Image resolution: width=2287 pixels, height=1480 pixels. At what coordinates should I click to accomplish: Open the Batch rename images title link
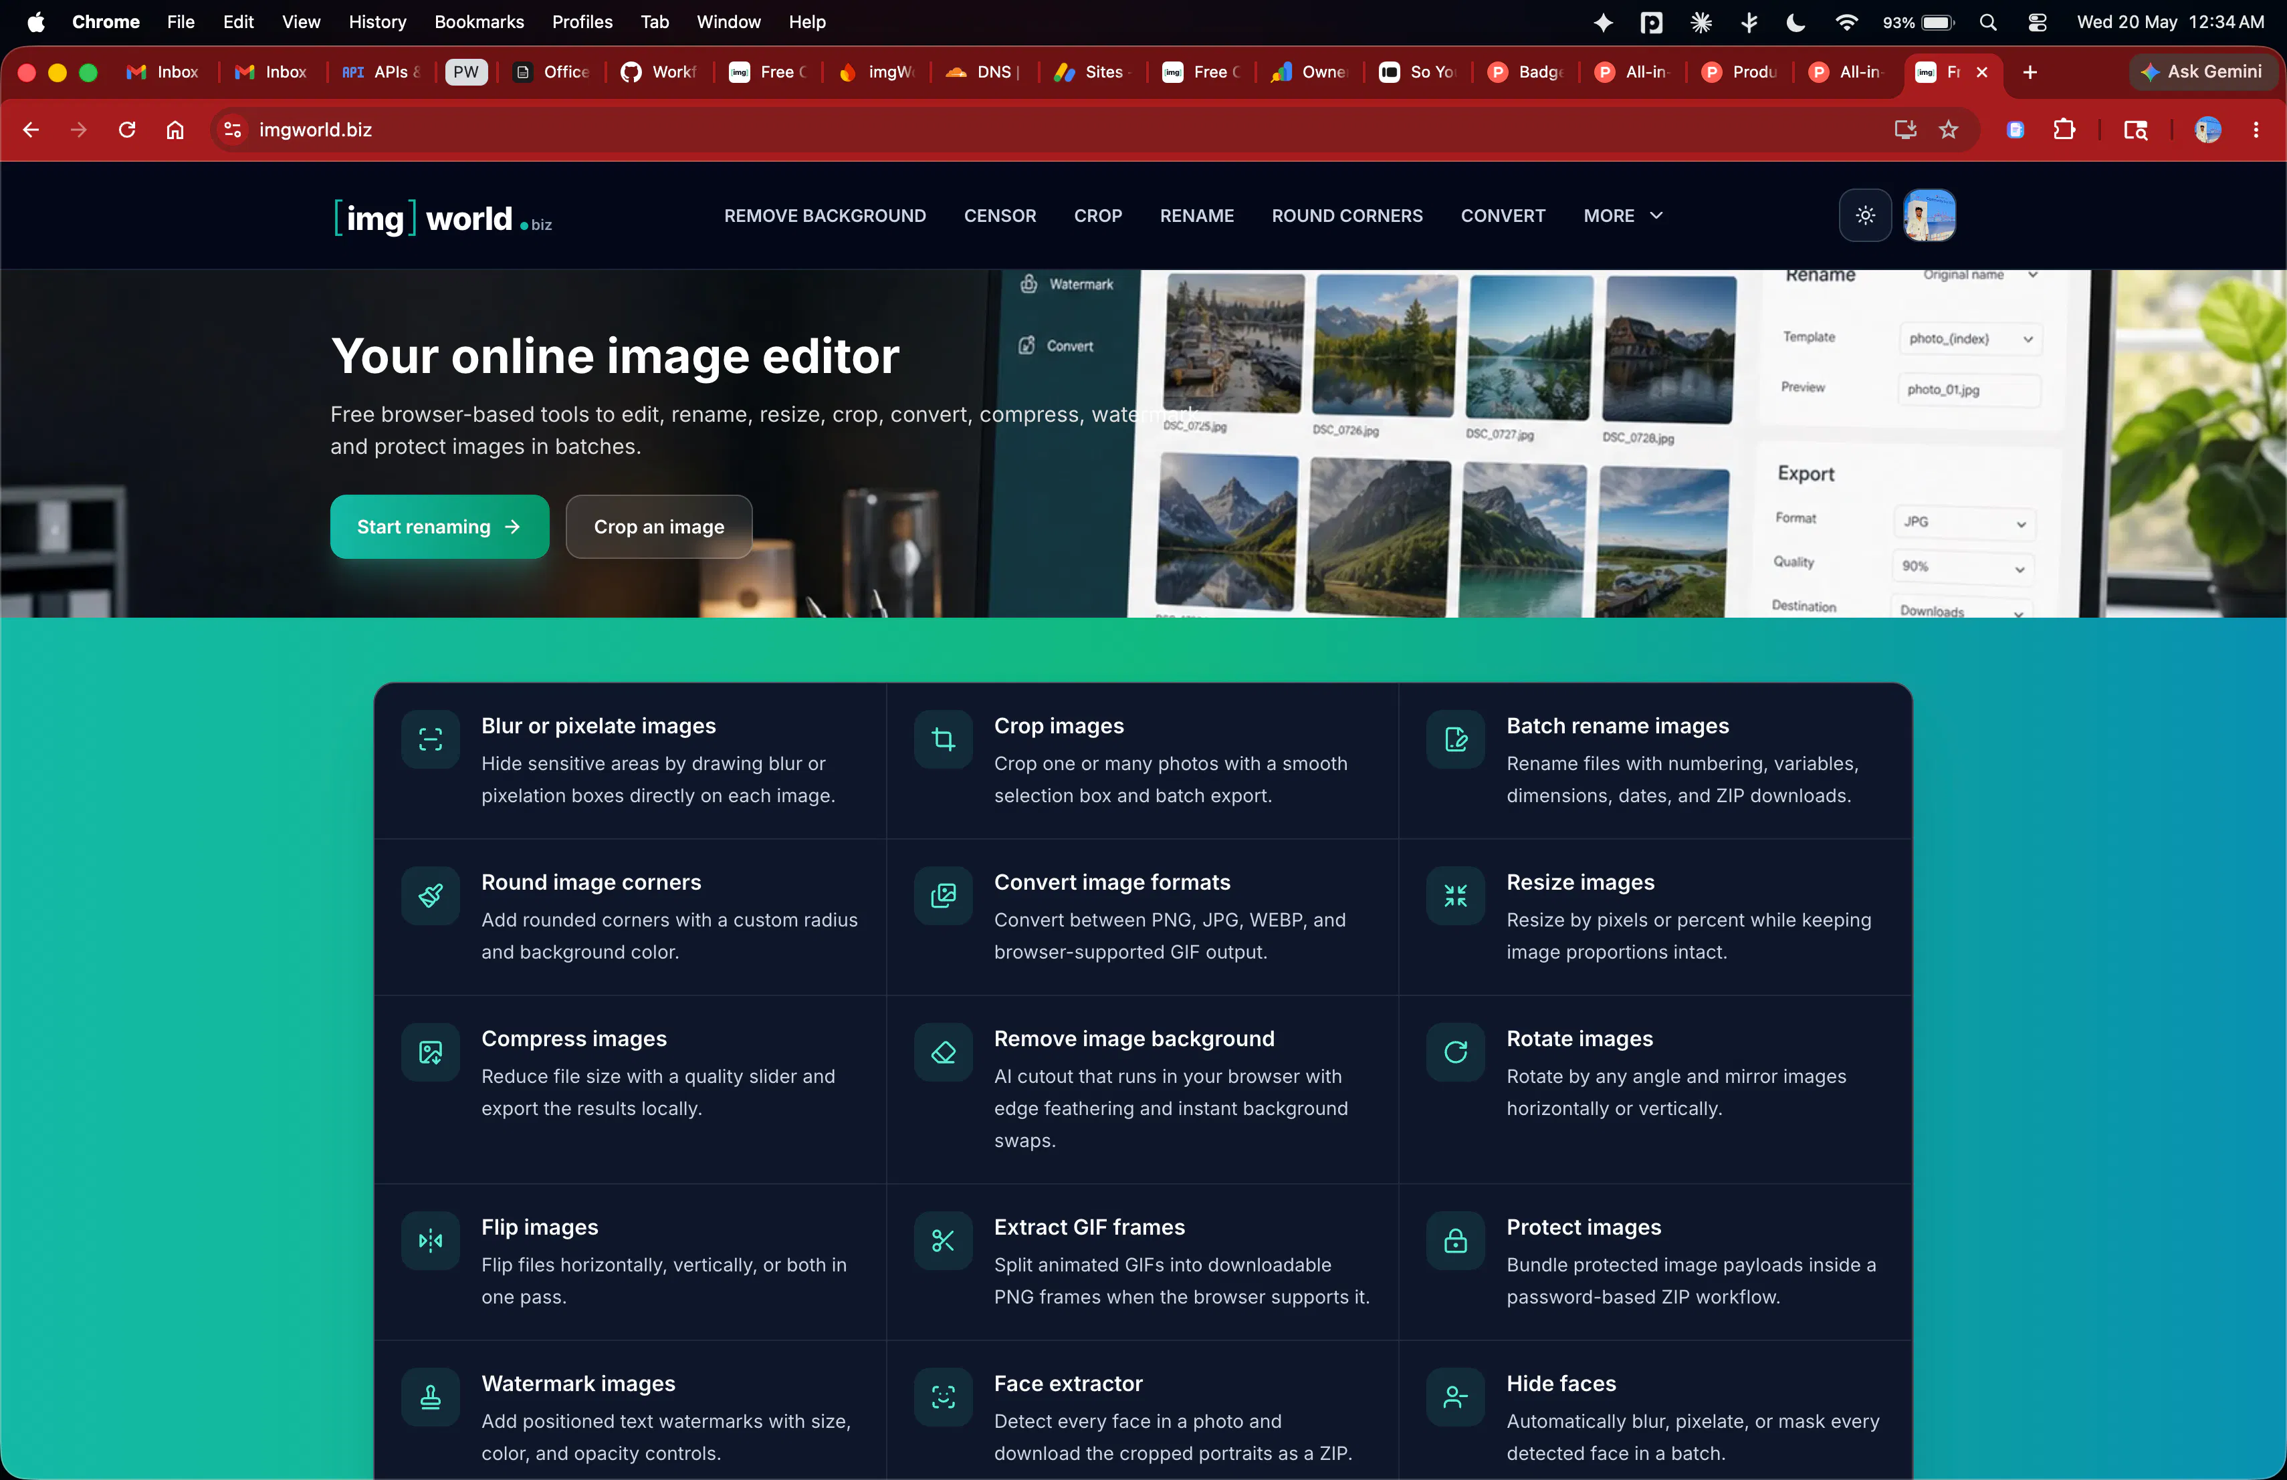pyautogui.click(x=1617, y=725)
